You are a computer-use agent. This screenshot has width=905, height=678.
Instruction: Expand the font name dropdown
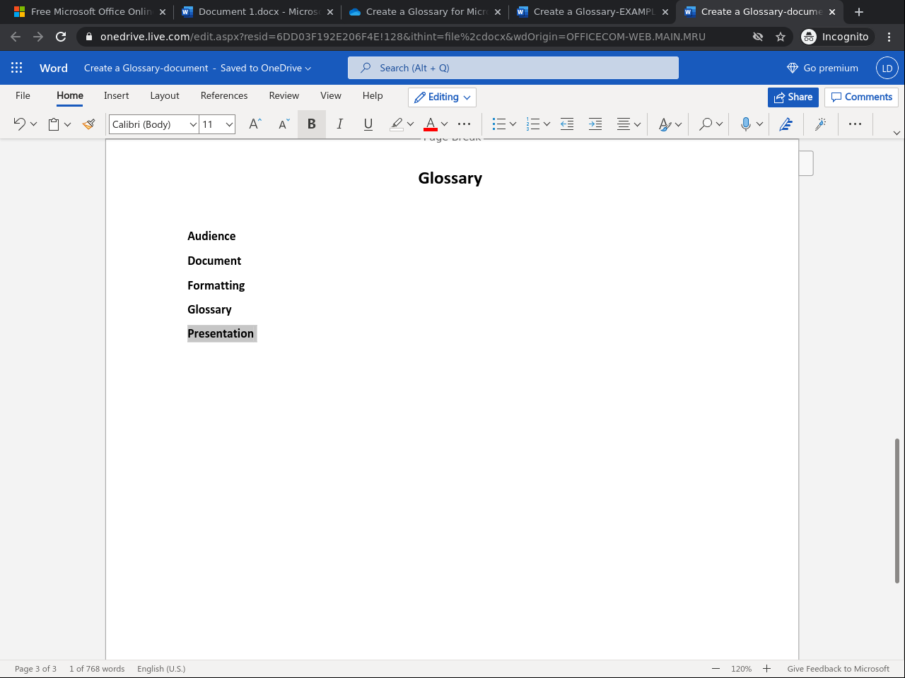[192, 124]
